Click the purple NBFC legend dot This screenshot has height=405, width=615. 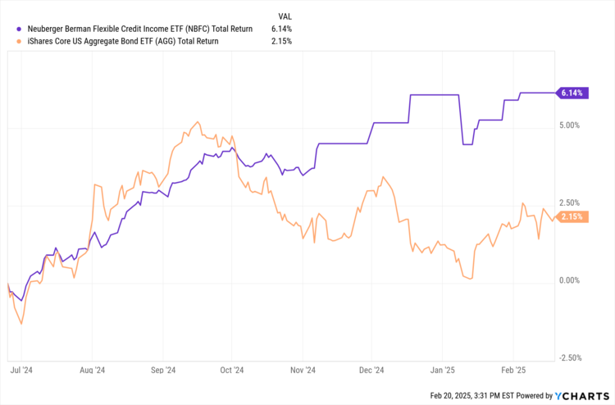[x=9, y=30]
